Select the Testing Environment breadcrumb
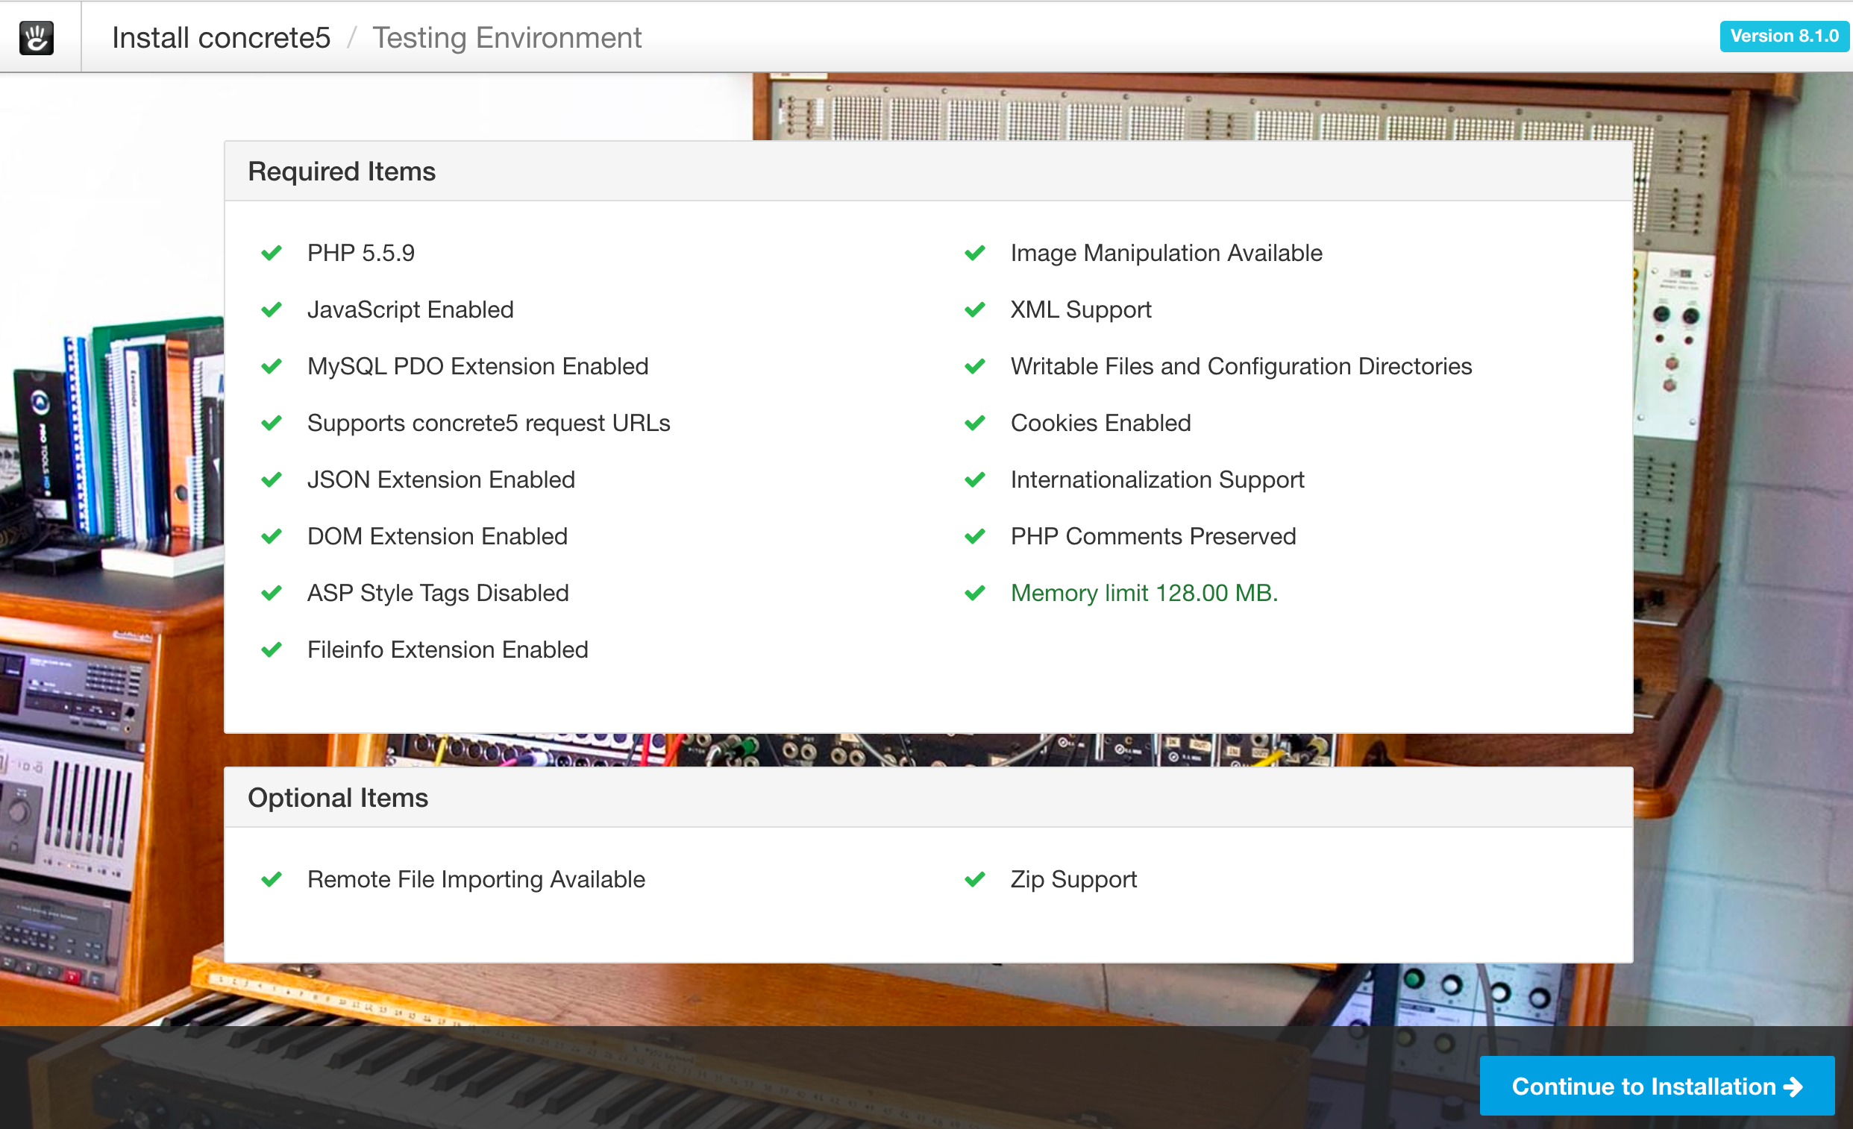The width and height of the screenshot is (1853, 1129). [x=507, y=37]
